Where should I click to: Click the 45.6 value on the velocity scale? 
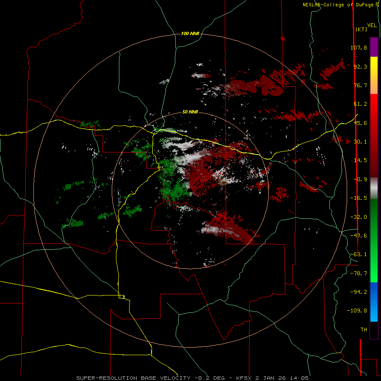click(x=360, y=123)
